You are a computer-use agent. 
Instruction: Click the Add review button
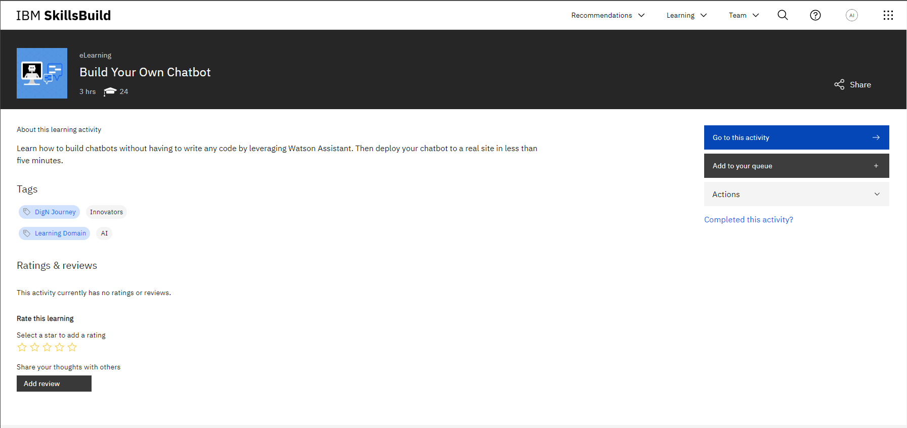pos(54,384)
